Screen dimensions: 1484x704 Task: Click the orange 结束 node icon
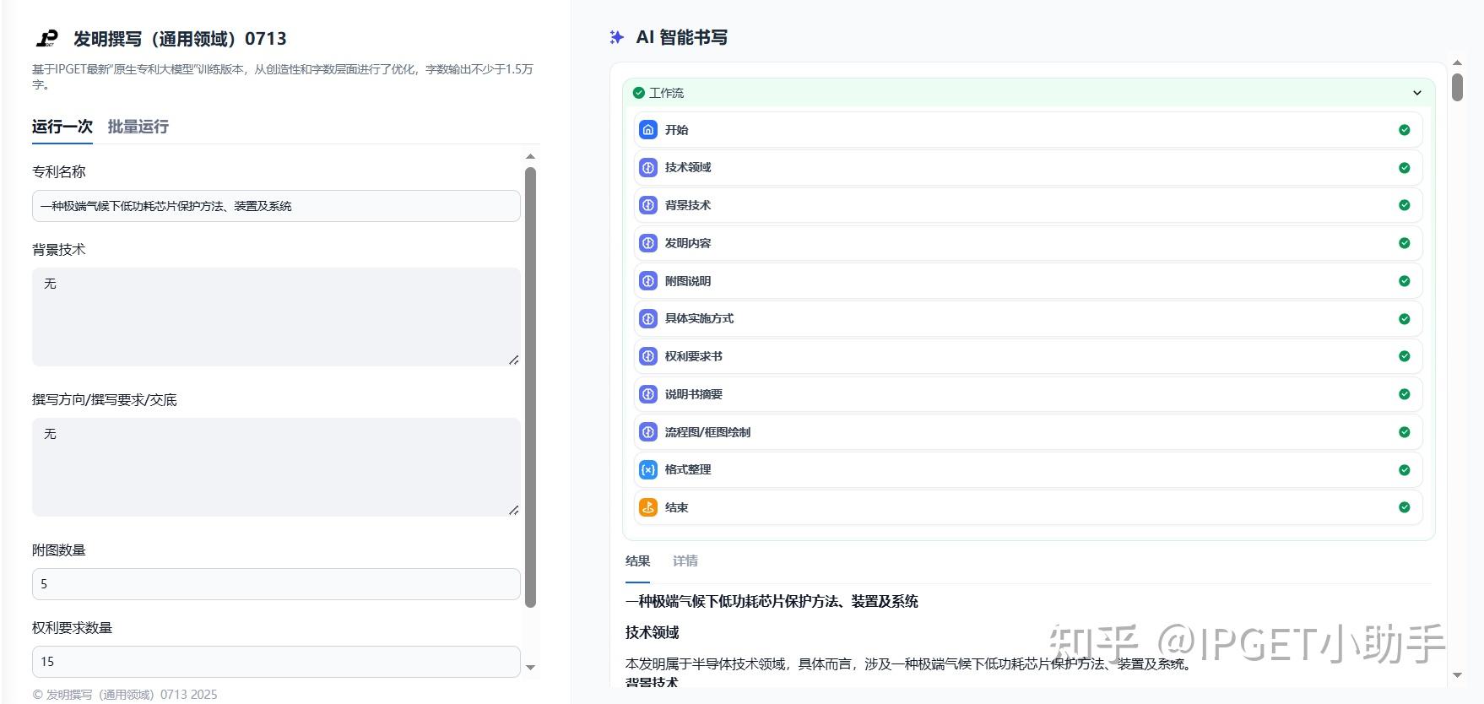pyautogui.click(x=647, y=507)
